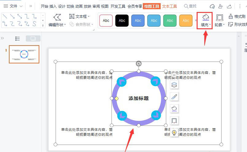
Task: Open the File (文件) dropdown menu
Action: tap(13, 6)
